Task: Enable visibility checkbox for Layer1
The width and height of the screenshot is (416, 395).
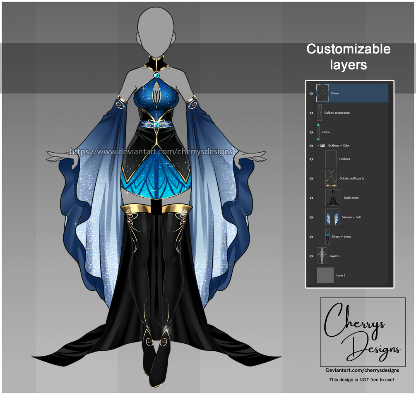Action: click(311, 275)
